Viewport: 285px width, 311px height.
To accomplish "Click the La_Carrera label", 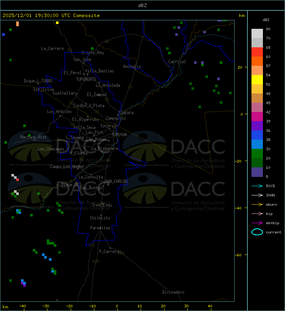I will pyautogui.click(x=52, y=48).
